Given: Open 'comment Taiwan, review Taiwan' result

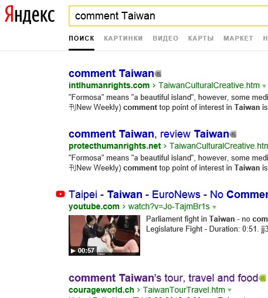Looking at the screenshot, I should click(149, 134).
